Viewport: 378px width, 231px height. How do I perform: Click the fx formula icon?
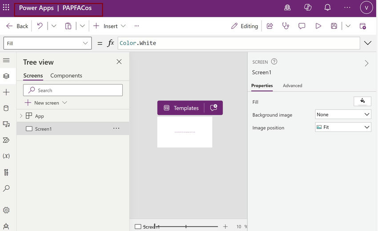(111, 43)
